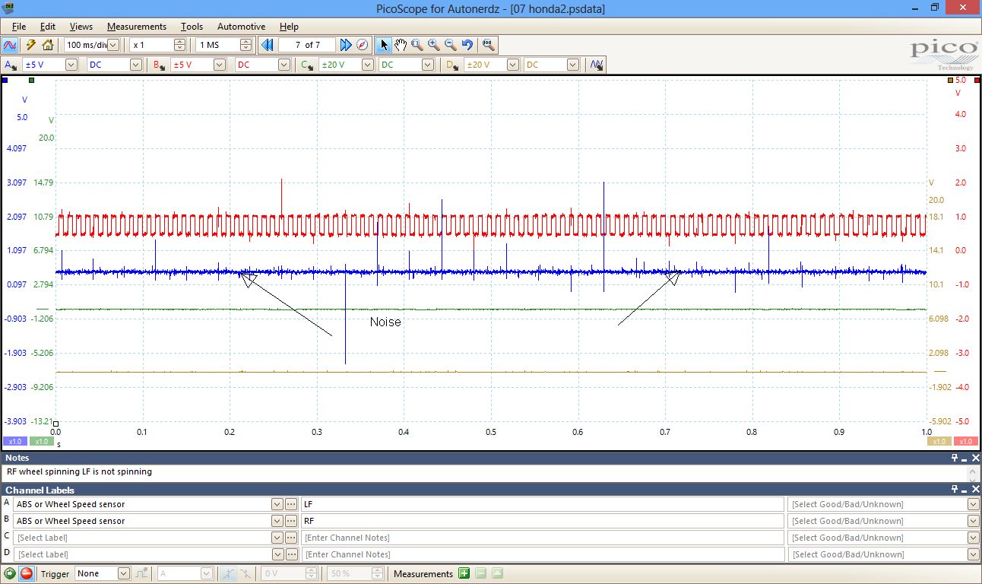Open channel C ±20 V range dropdown
Screen dimensions: 982x584
367,65
